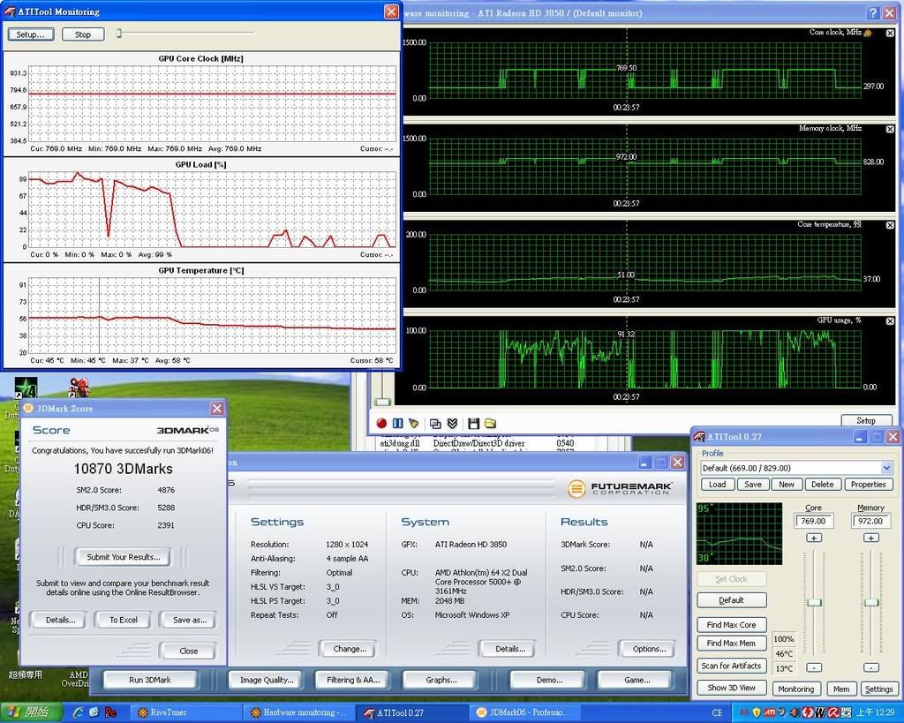Click the Core clock slider handle in ATITool
904x723 pixels.
(813, 602)
